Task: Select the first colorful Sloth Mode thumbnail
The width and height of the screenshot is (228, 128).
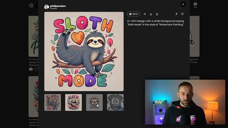Action: 53,102
